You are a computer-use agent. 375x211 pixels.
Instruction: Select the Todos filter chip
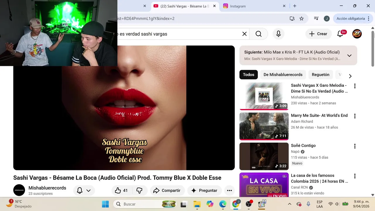point(248,74)
